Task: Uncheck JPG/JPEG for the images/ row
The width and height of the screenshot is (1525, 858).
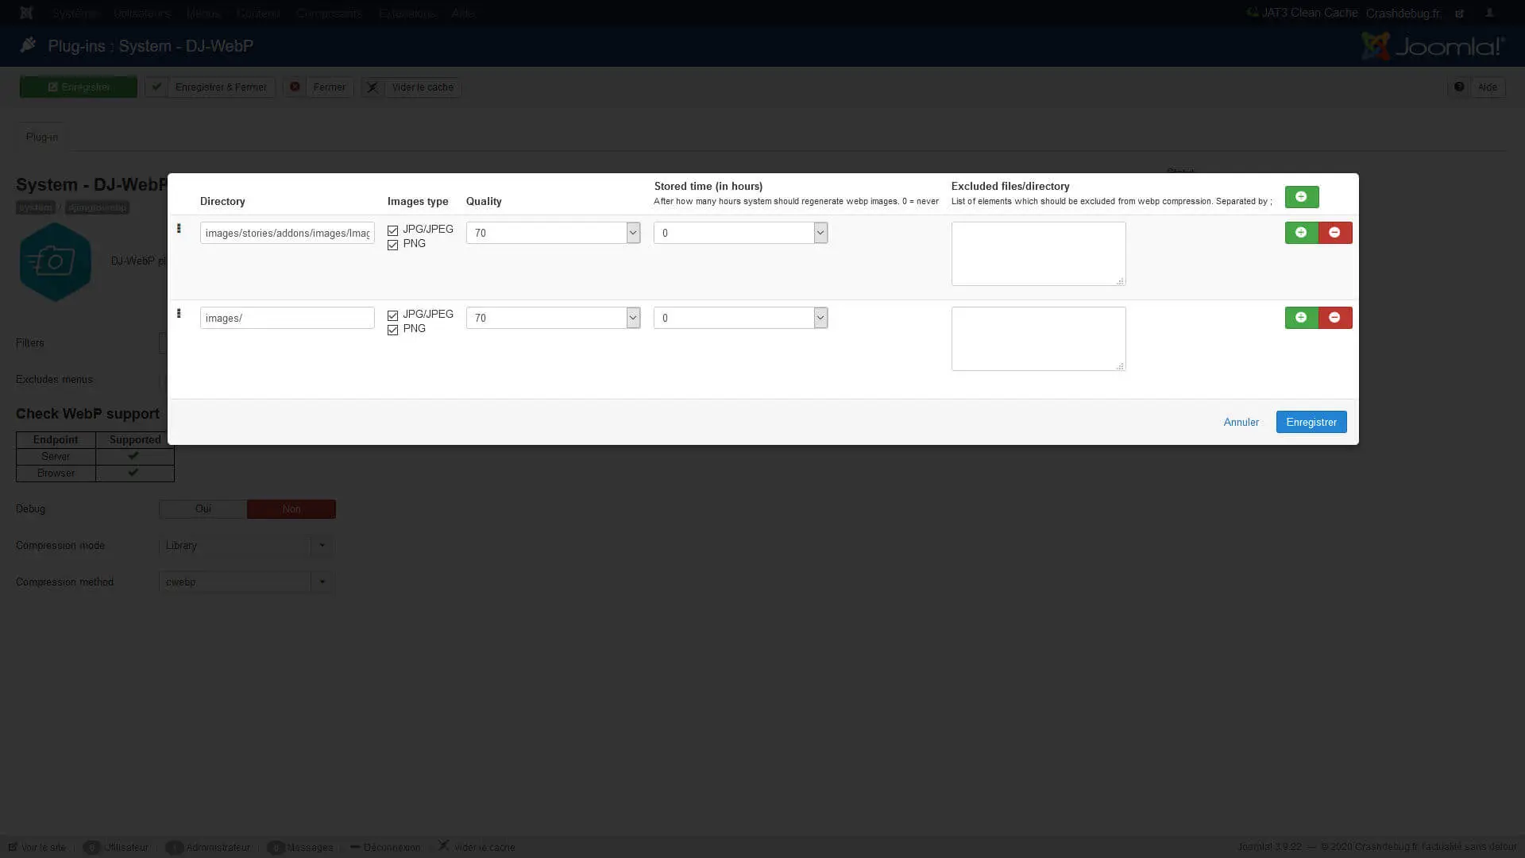Action: coord(392,315)
